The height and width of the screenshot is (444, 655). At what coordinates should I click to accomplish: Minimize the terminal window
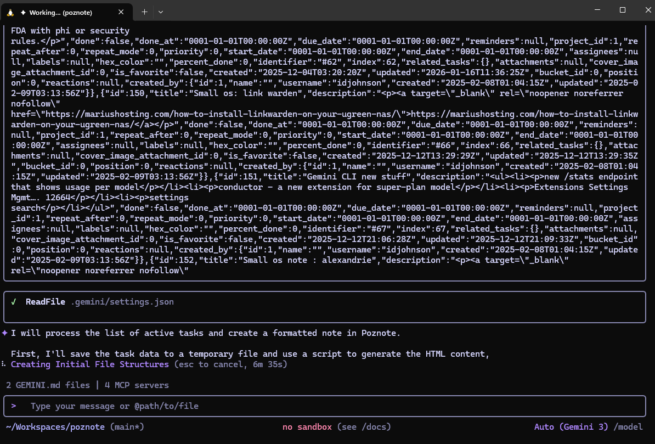tap(597, 10)
